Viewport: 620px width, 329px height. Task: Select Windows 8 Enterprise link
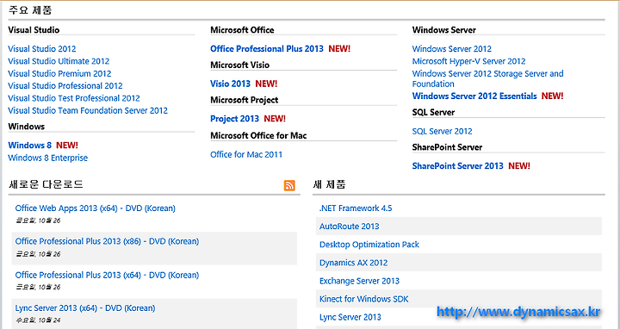48,158
